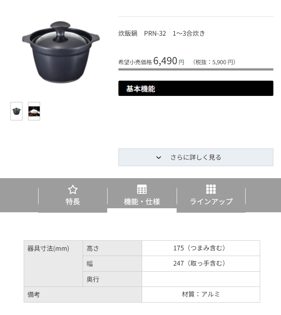Click the 材質：アルミ remarks cell
The height and width of the screenshot is (315, 281).
tap(201, 295)
